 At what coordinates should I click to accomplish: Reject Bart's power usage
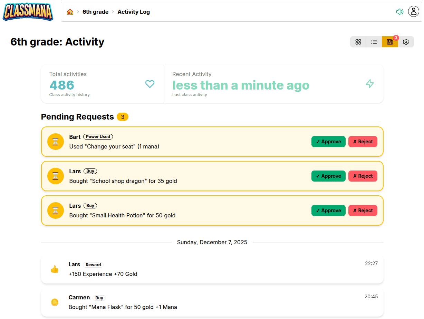(x=363, y=142)
